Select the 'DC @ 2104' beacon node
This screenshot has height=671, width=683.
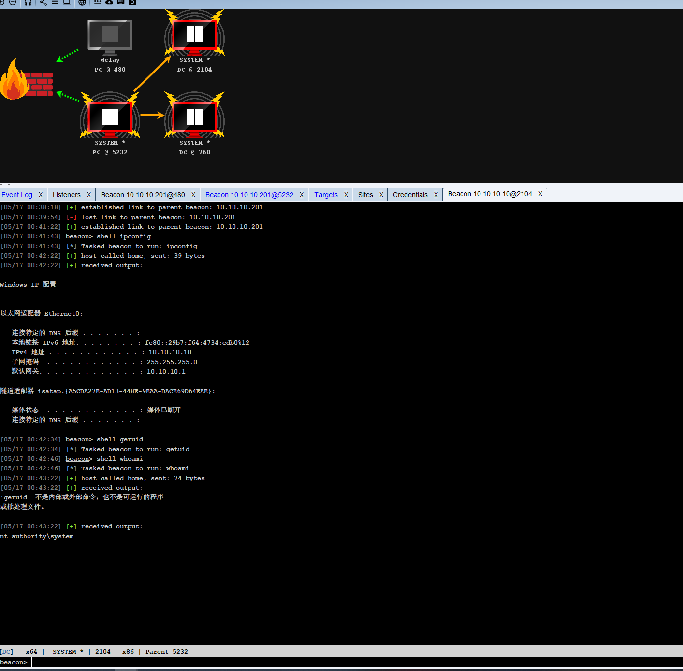point(194,41)
